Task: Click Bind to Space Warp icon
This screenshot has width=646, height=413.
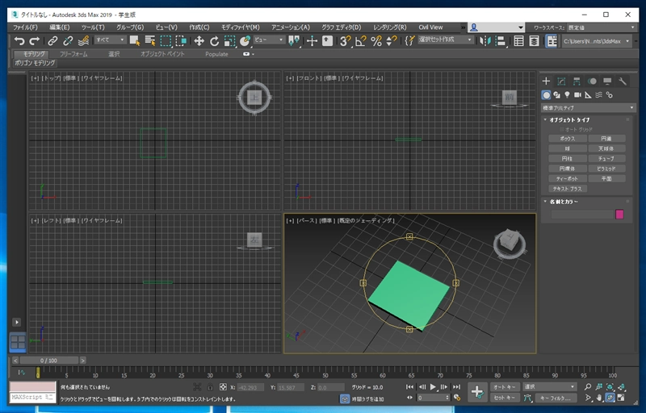Action: (84, 40)
